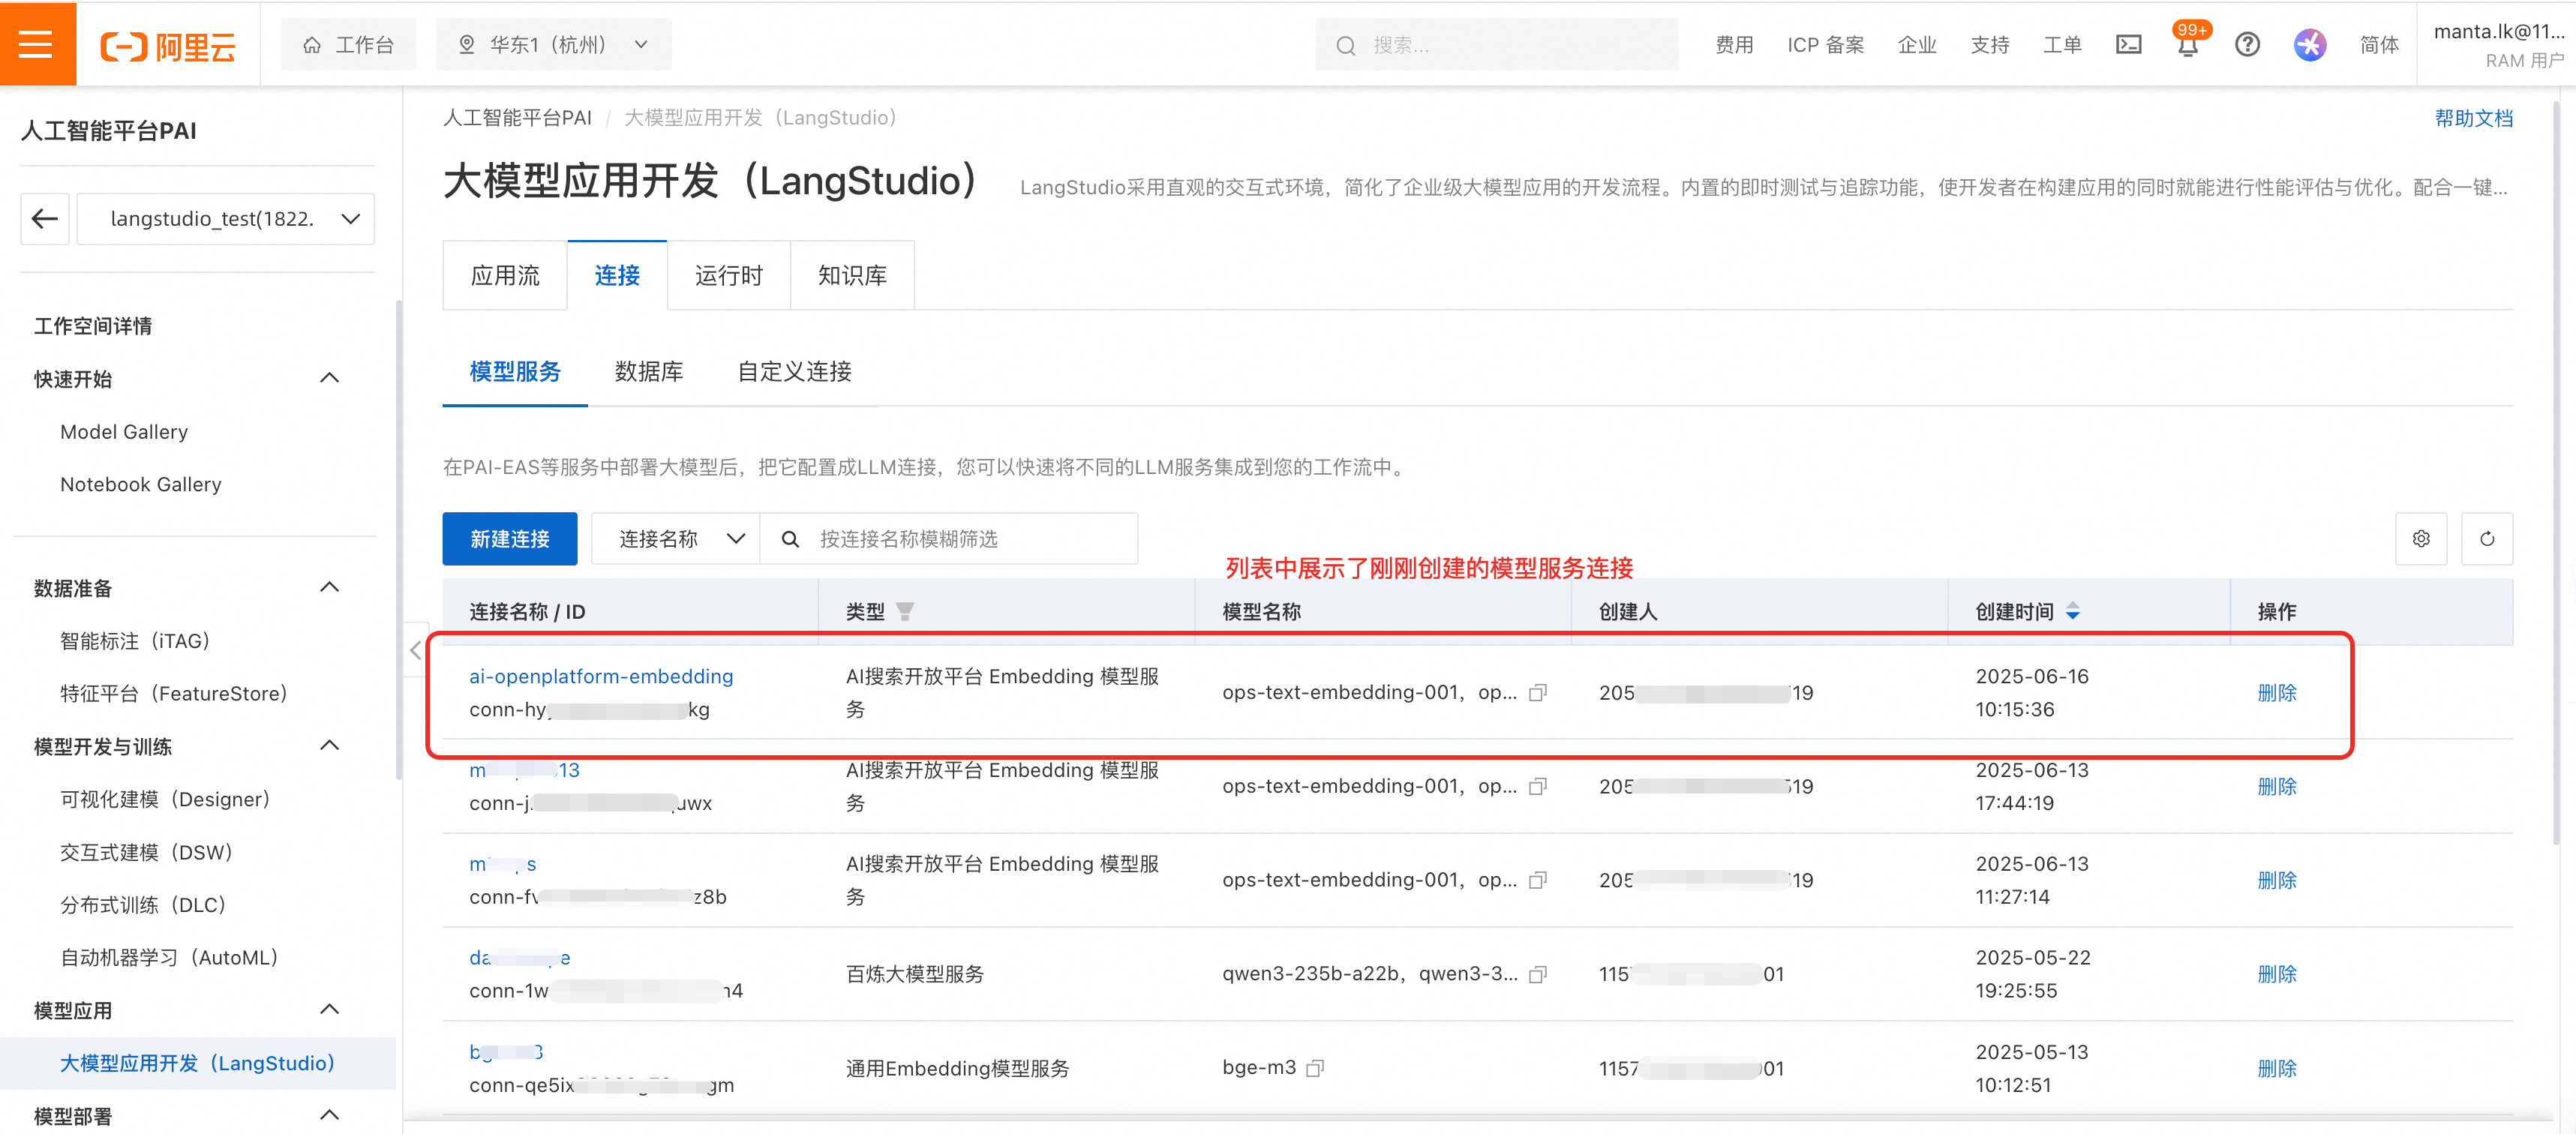Open the hamburger navigation menu
Viewport: 2576px width, 1134px height.
[x=36, y=44]
